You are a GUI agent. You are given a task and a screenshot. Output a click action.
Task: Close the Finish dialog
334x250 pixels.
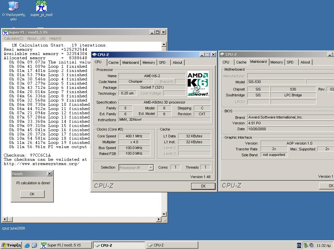click(50, 174)
